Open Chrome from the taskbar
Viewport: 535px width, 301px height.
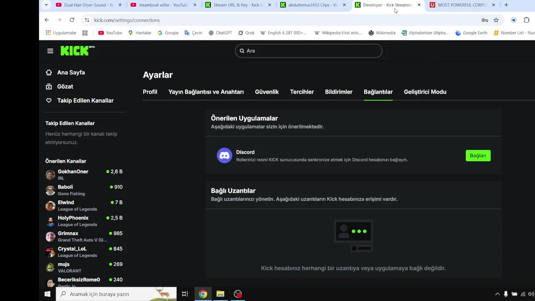203,294
